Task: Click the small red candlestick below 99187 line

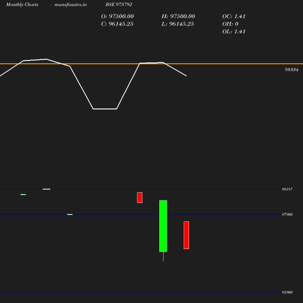Action: click(x=140, y=198)
